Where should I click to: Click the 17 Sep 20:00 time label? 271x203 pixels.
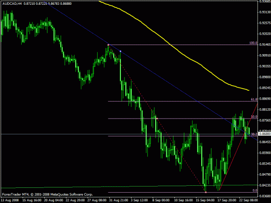(227, 200)
